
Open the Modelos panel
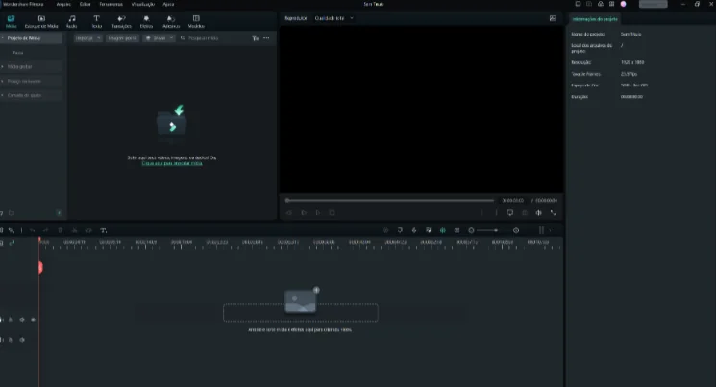pyautogui.click(x=196, y=21)
